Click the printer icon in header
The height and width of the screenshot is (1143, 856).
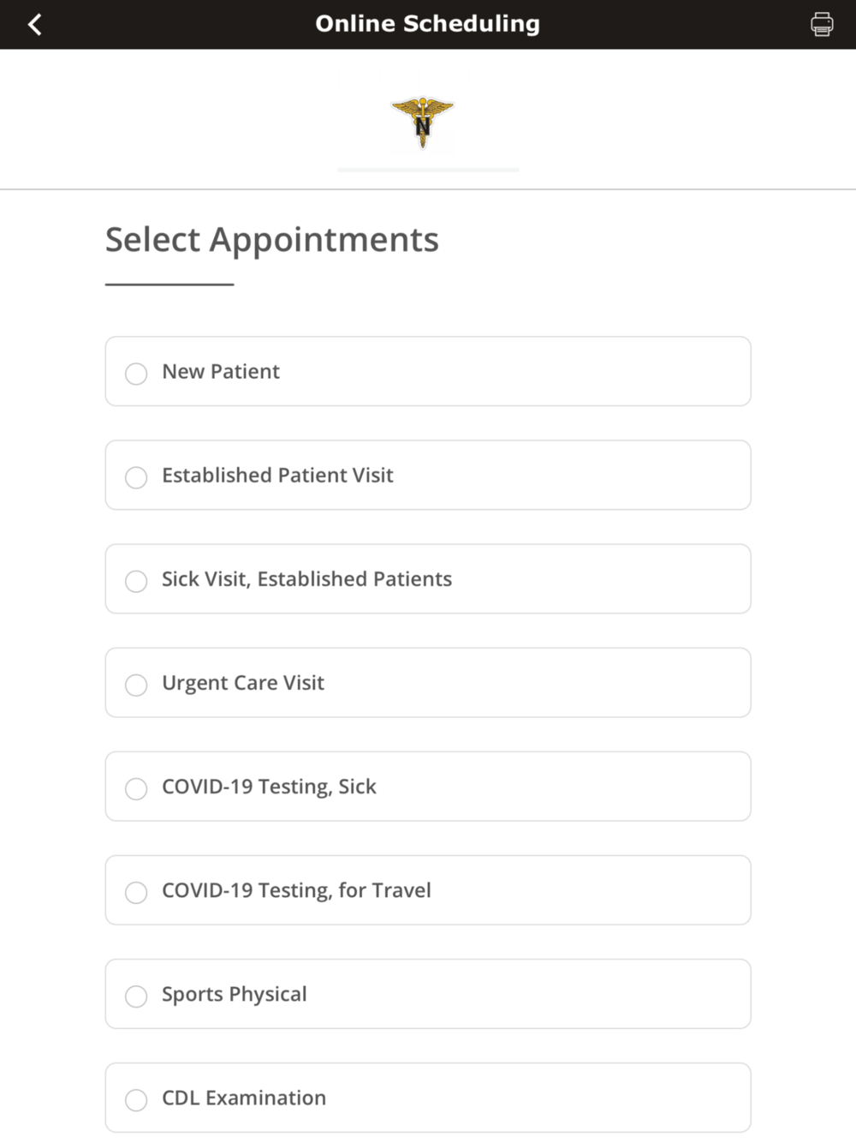point(822,24)
